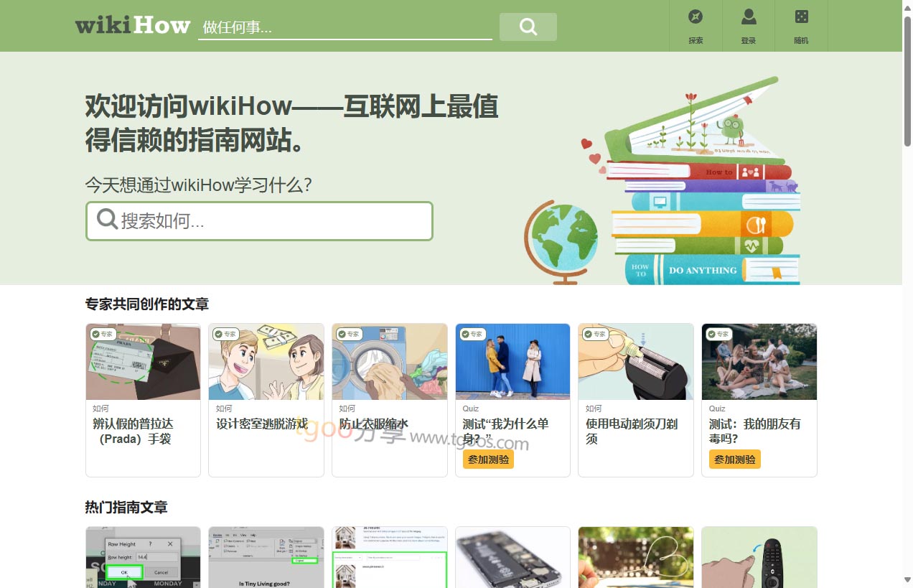
Task: Click the header search magnifier button
Action: [x=528, y=27]
